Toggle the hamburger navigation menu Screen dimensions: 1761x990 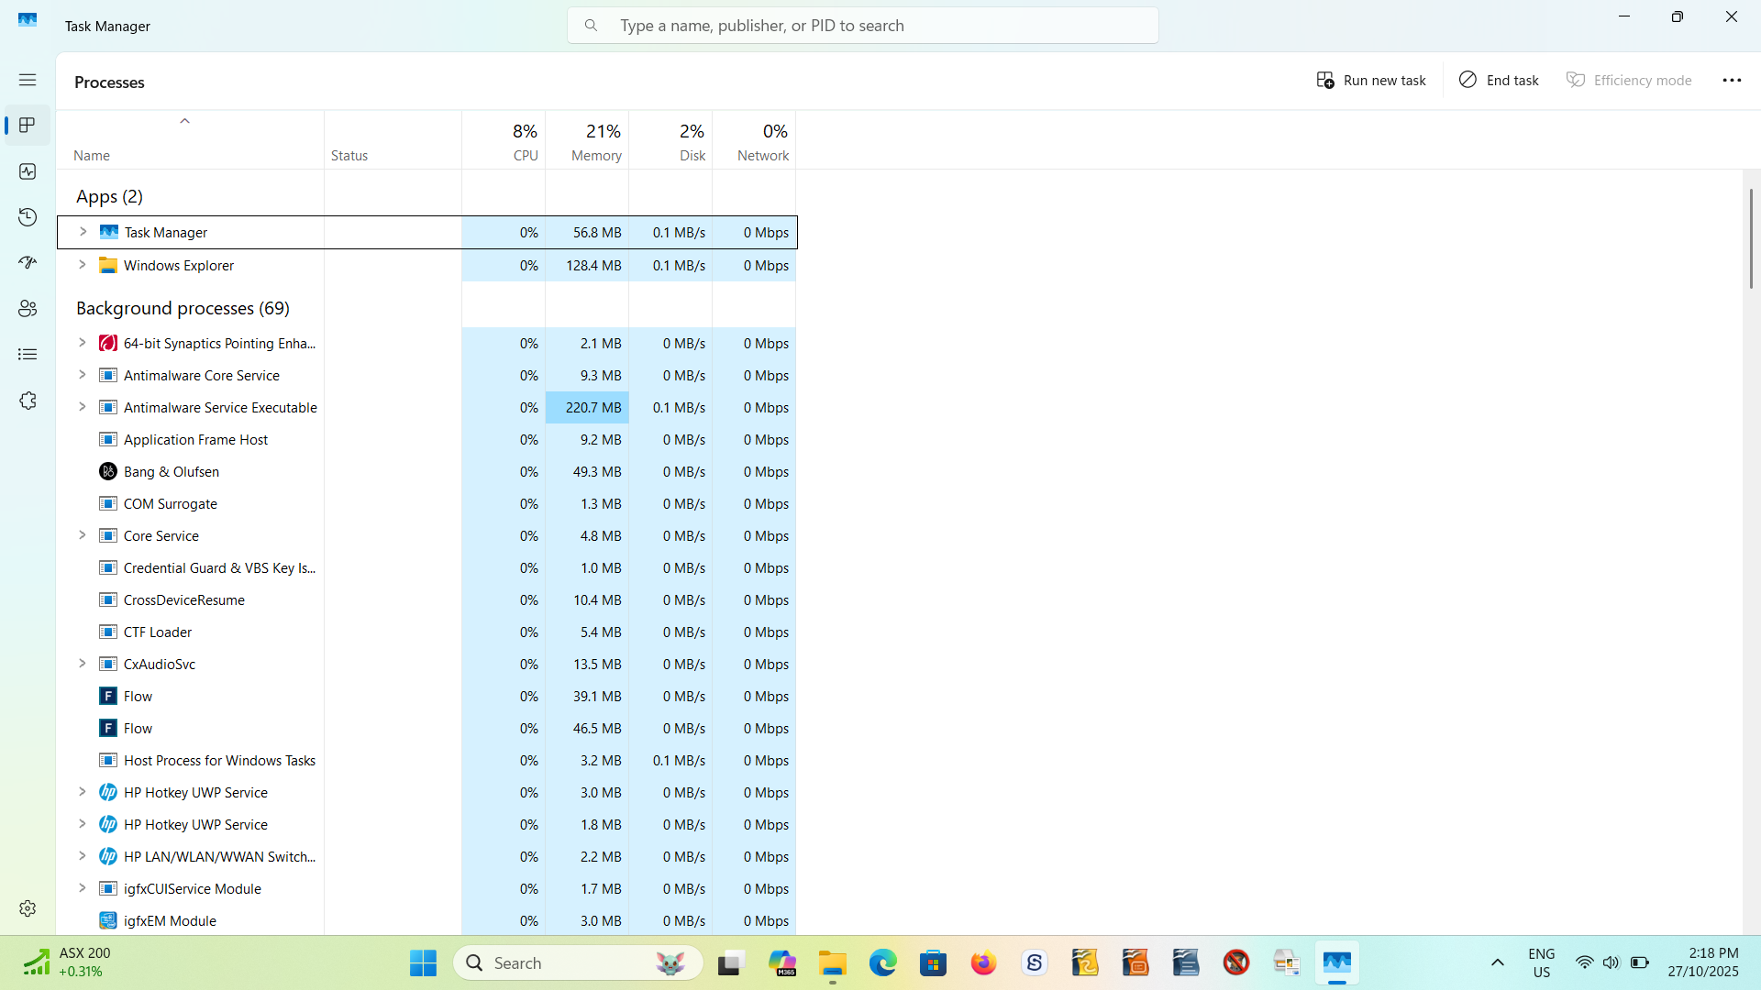tap(28, 80)
